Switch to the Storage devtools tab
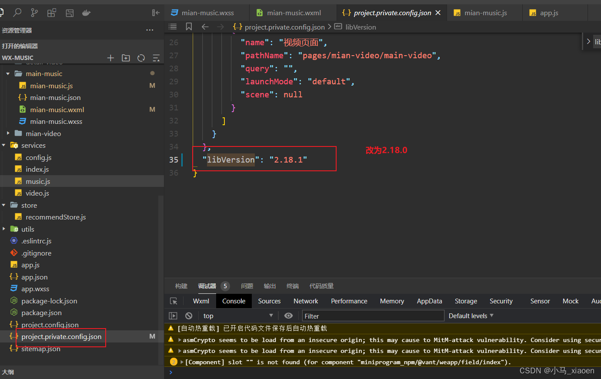601x379 pixels. [x=466, y=301]
